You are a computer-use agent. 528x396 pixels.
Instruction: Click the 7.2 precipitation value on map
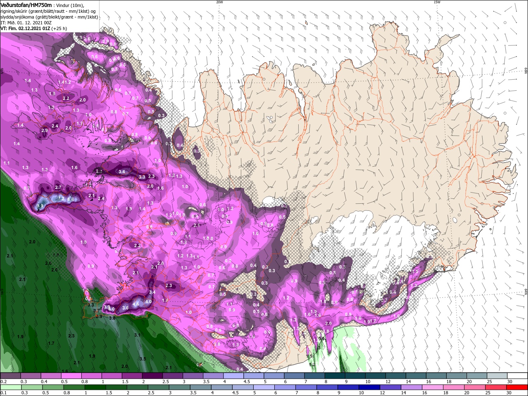point(60,199)
